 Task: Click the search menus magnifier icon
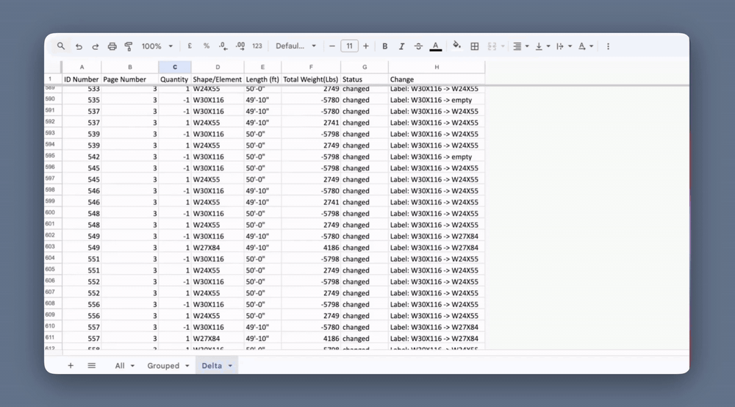(61, 46)
